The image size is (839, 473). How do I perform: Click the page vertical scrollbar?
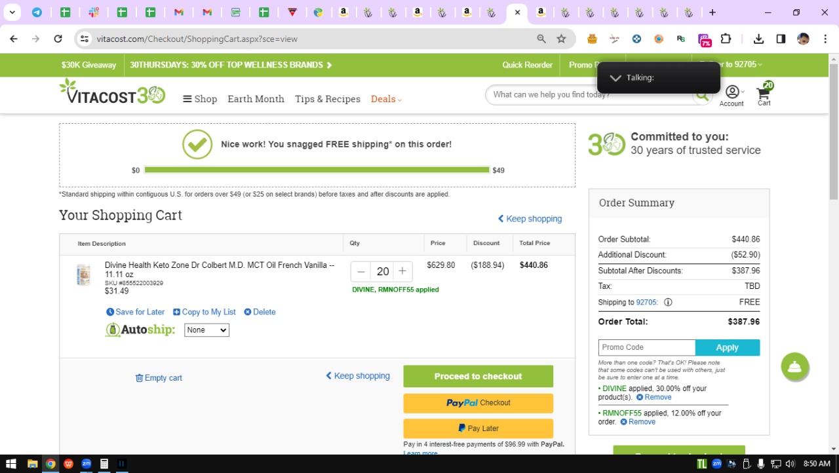coord(834,131)
